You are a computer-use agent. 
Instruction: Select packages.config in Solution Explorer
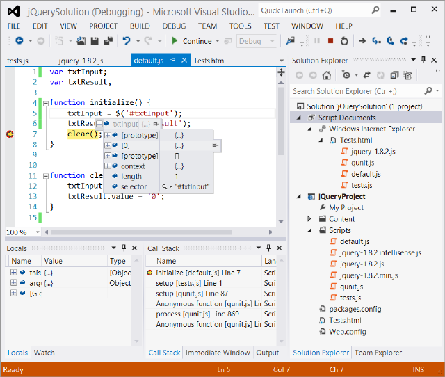(x=355, y=309)
